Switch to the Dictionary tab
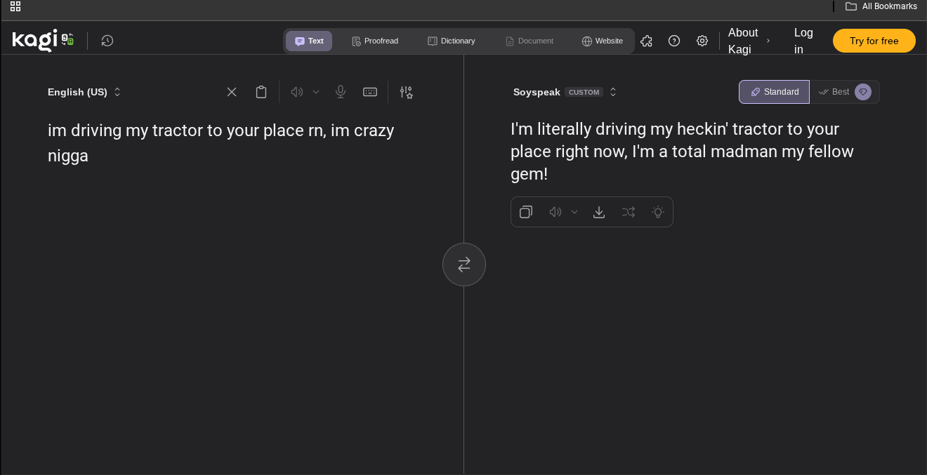This screenshot has width=927, height=475. click(x=452, y=41)
